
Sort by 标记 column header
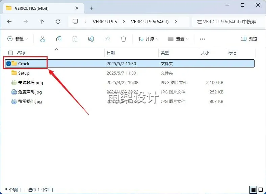[x=232, y=53]
